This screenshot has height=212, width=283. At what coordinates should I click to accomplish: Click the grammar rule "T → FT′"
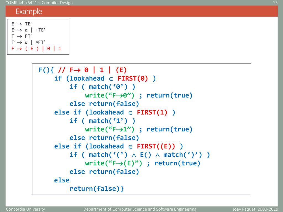(x=22, y=36)
